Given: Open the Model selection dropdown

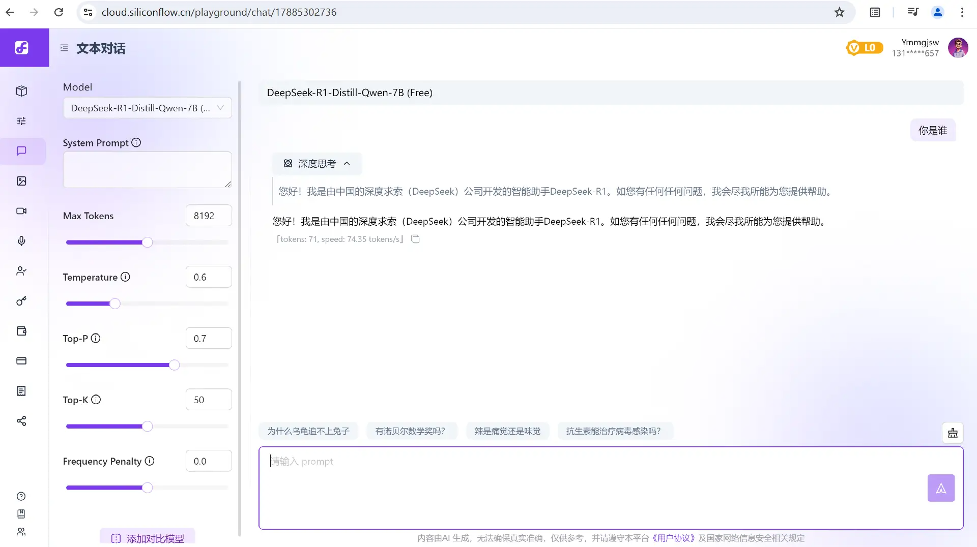Looking at the screenshot, I should click(147, 108).
